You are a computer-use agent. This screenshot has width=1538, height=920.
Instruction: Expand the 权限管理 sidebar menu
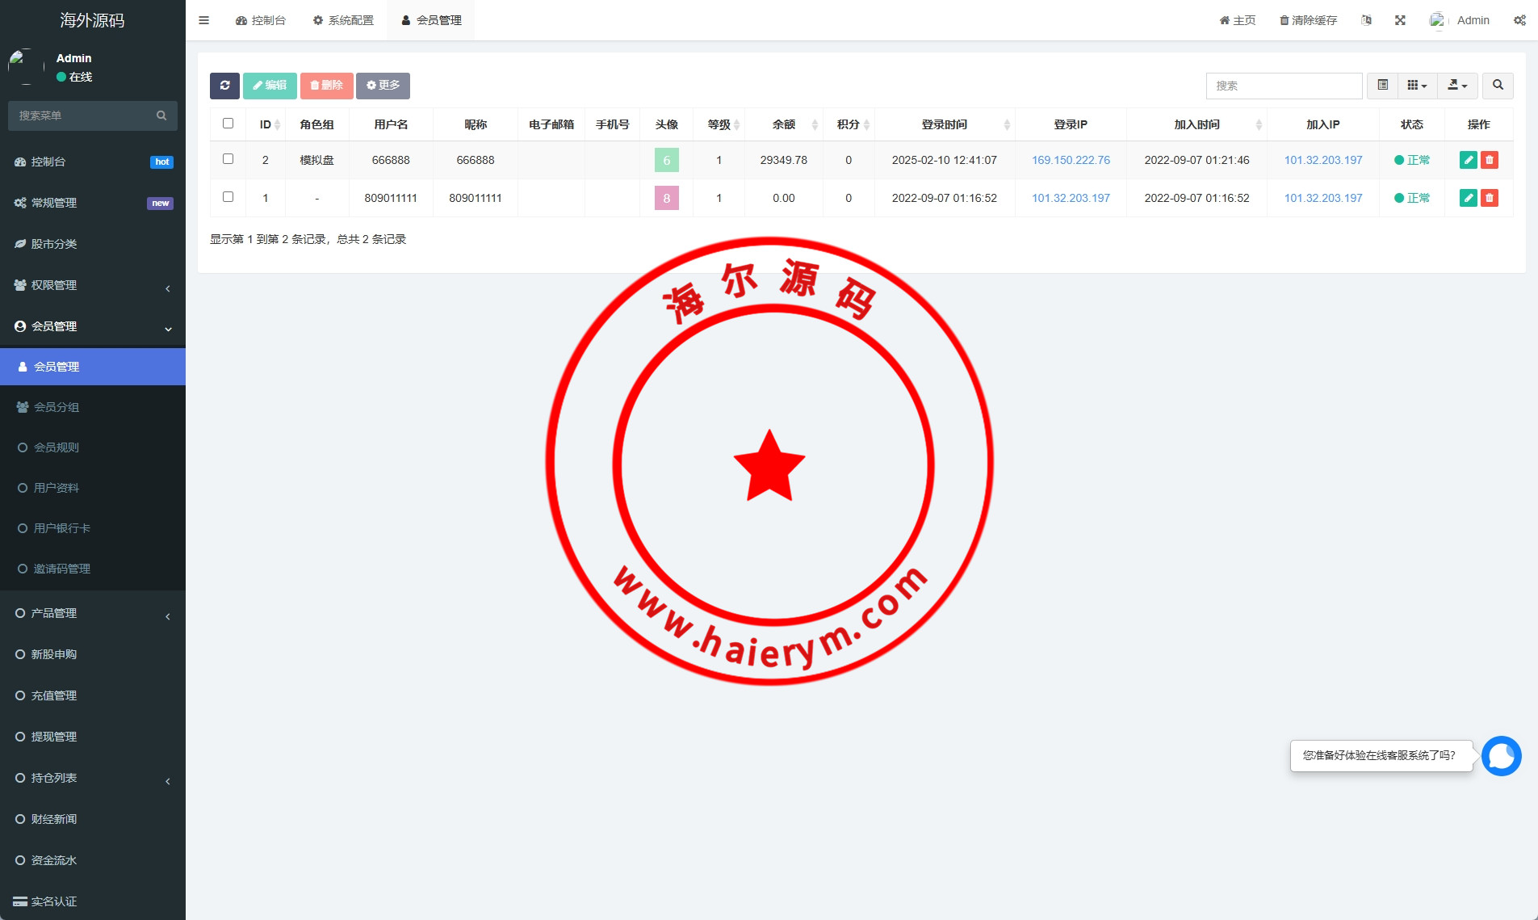93,285
